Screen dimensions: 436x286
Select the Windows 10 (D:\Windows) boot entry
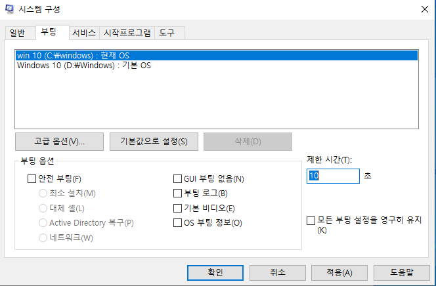217,66
